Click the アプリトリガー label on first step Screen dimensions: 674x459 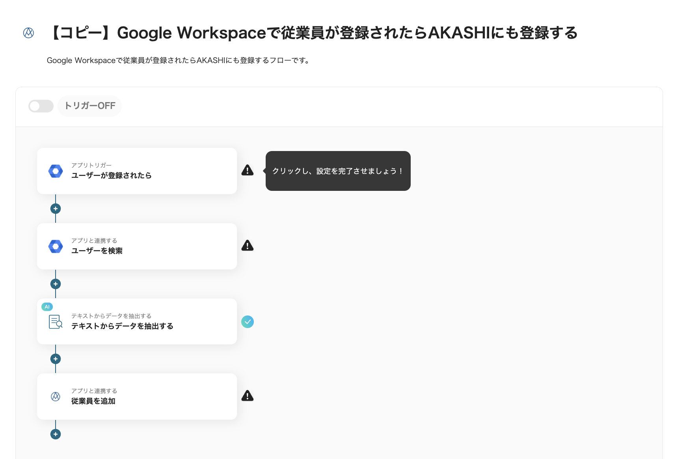91,165
